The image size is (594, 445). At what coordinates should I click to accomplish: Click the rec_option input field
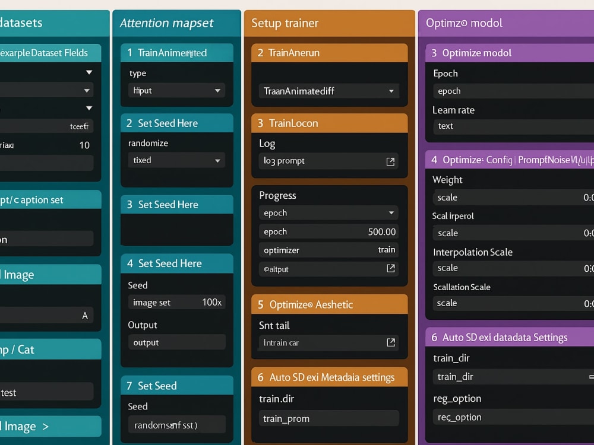pos(514,417)
